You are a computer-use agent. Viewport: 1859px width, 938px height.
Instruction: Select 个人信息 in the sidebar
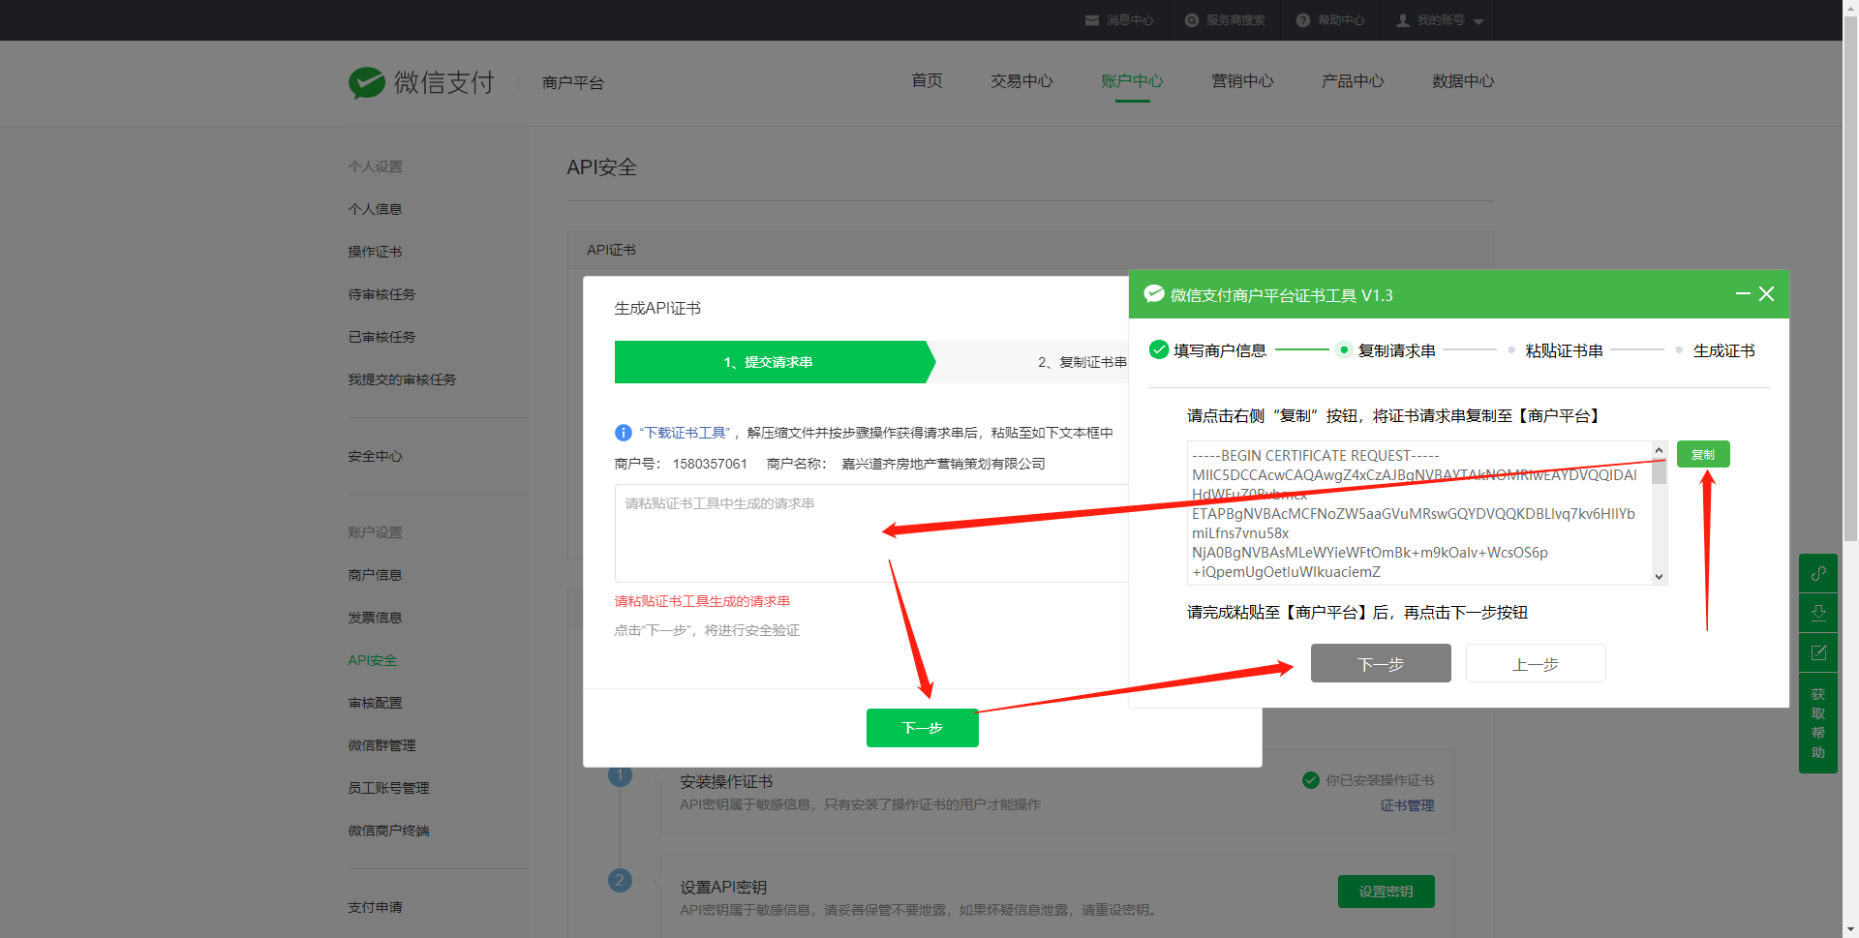[x=375, y=209]
